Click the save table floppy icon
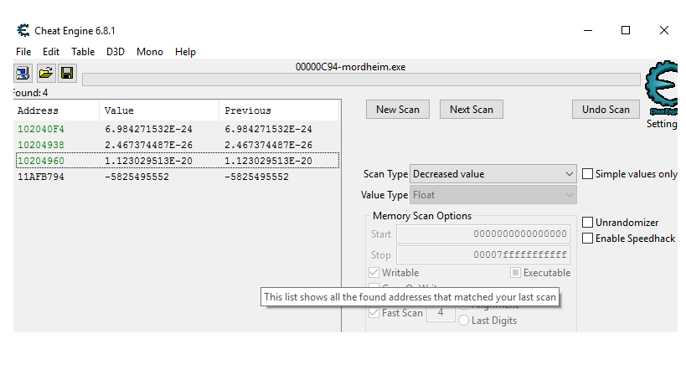This screenshot has width=686, height=385. [x=67, y=74]
